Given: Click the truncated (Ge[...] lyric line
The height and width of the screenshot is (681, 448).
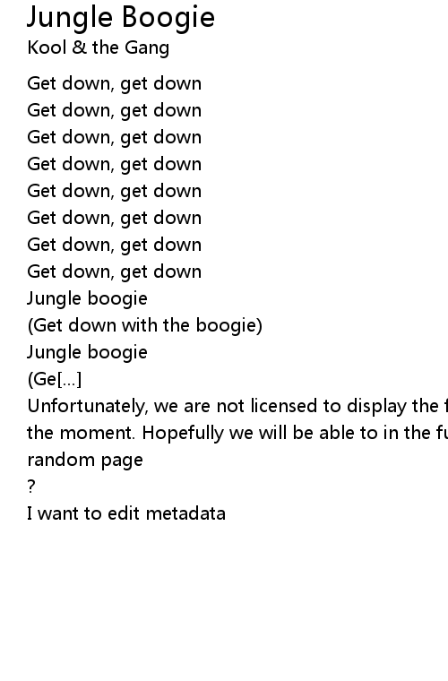Looking at the screenshot, I should click(x=55, y=379).
